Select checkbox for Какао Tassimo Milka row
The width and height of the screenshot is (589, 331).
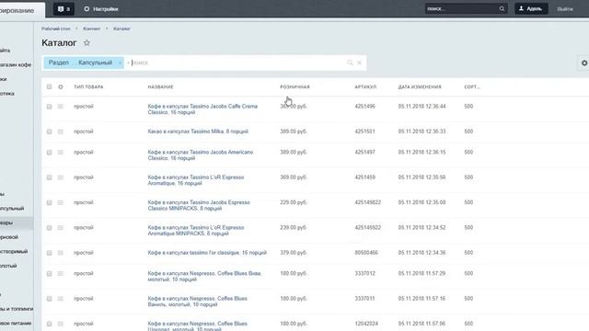tap(49, 131)
